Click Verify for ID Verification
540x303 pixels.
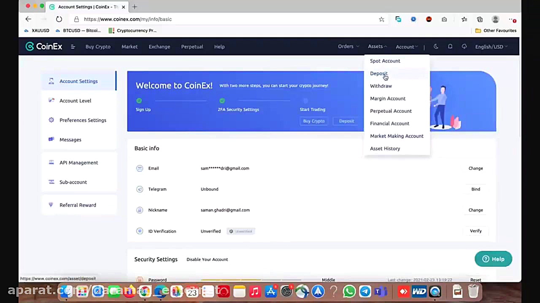475,231
